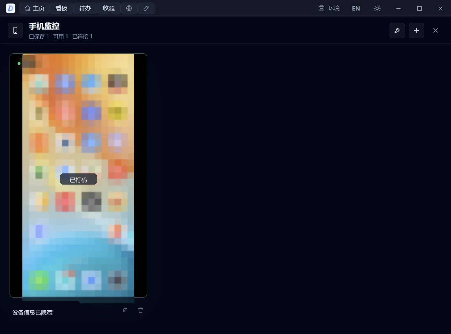
Task: Click the 手机监控 title
Action: [44, 26]
